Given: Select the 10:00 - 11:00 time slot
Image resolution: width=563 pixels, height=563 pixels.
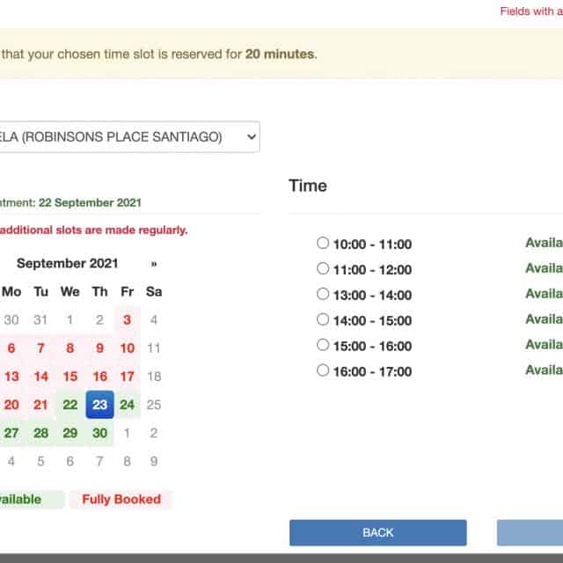Looking at the screenshot, I should 323,244.
